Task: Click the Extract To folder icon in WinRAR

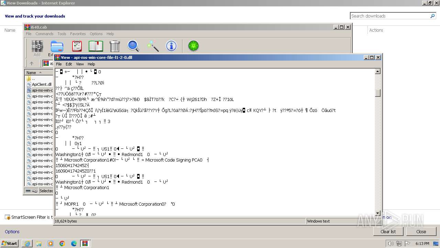Action: pyautogui.click(x=57, y=46)
